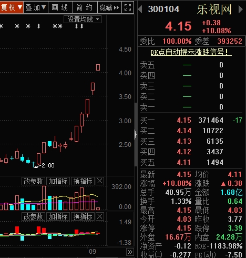Image resolution: width=246 pixels, height=258 pixels.
Task: Click the PE(动) value -7.50
Action: (233, 255)
